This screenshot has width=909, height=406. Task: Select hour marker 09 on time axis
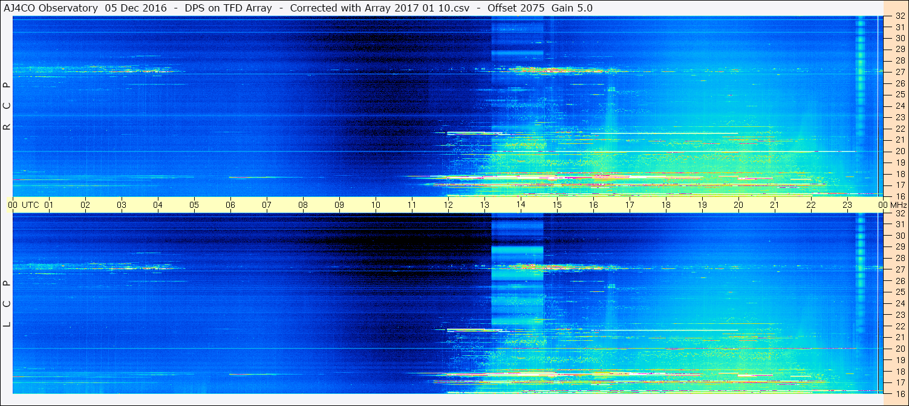click(339, 205)
